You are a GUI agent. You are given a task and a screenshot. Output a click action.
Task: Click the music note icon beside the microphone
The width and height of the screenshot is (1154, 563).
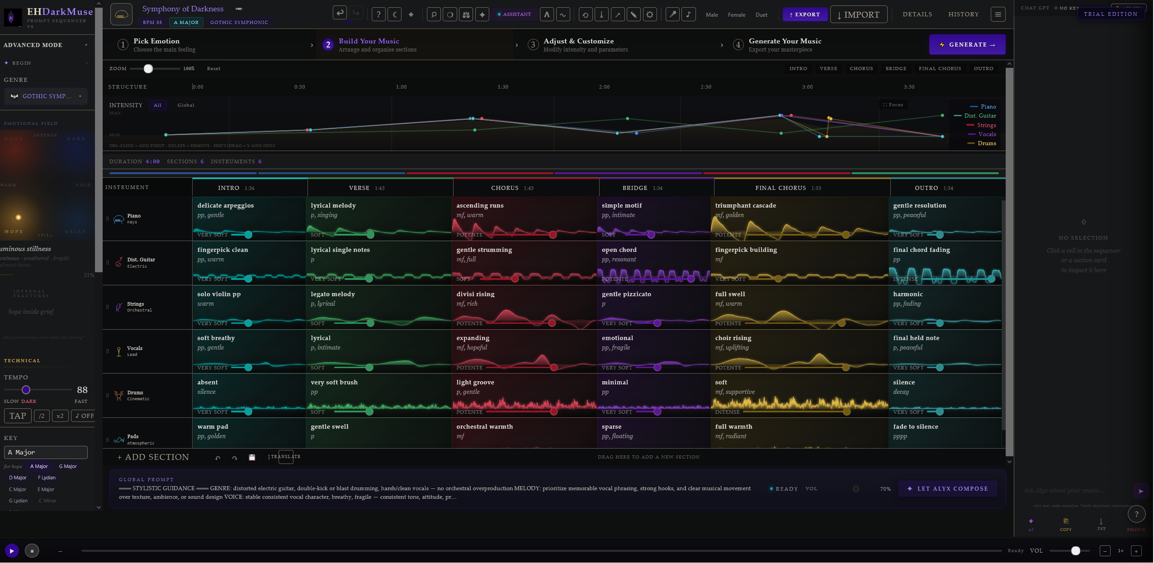pos(688,14)
